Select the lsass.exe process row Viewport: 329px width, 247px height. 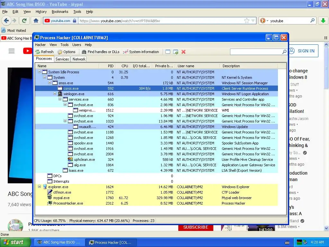tap(156, 170)
